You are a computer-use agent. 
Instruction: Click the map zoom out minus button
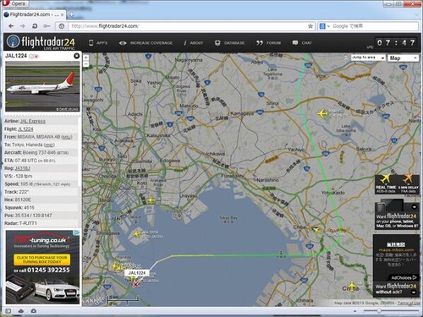(x=86, y=64)
